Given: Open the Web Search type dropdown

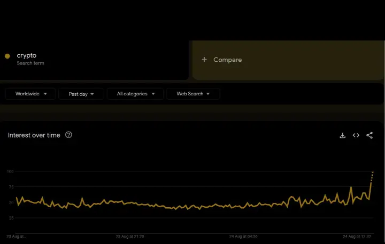Looking at the screenshot, I should pyautogui.click(x=193, y=94).
